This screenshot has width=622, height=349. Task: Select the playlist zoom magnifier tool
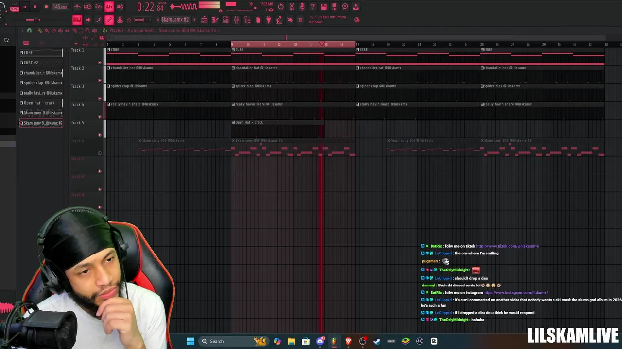click(x=87, y=31)
